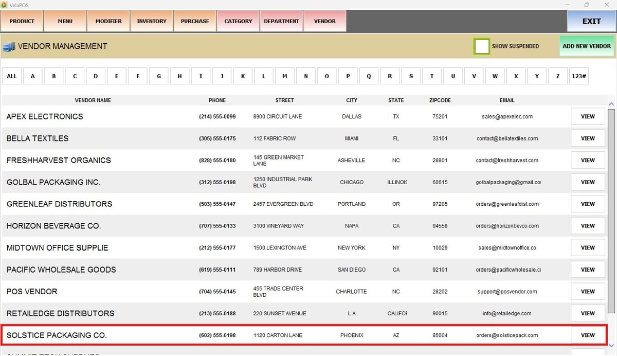View Solstice Packaging Co. details

588,335
